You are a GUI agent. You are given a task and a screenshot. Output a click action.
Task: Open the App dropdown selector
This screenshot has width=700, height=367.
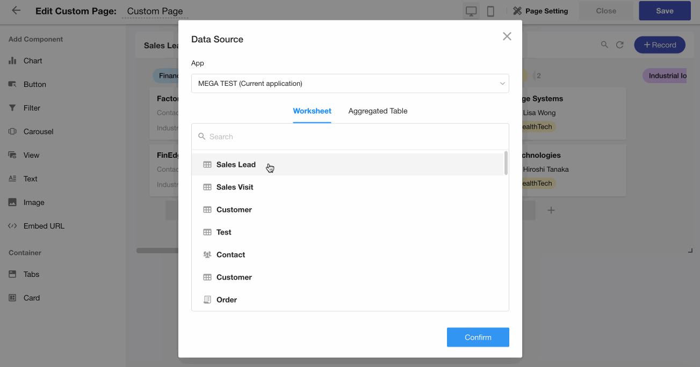click(x=350, y=84)
